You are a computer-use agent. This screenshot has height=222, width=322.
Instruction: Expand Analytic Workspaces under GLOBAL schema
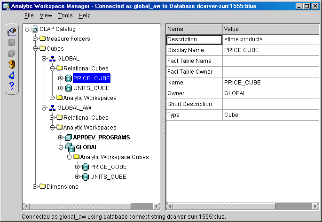[52, 98]
